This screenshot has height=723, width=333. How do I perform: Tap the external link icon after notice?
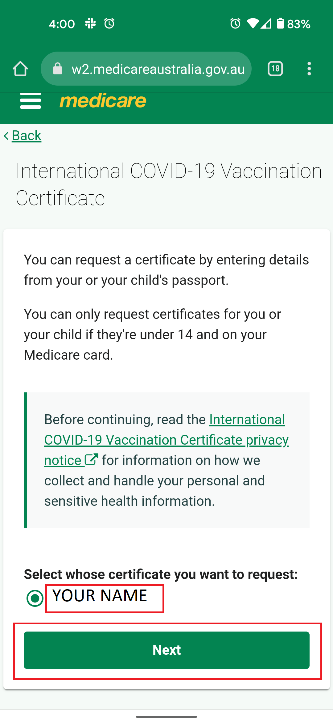(92, 459)
